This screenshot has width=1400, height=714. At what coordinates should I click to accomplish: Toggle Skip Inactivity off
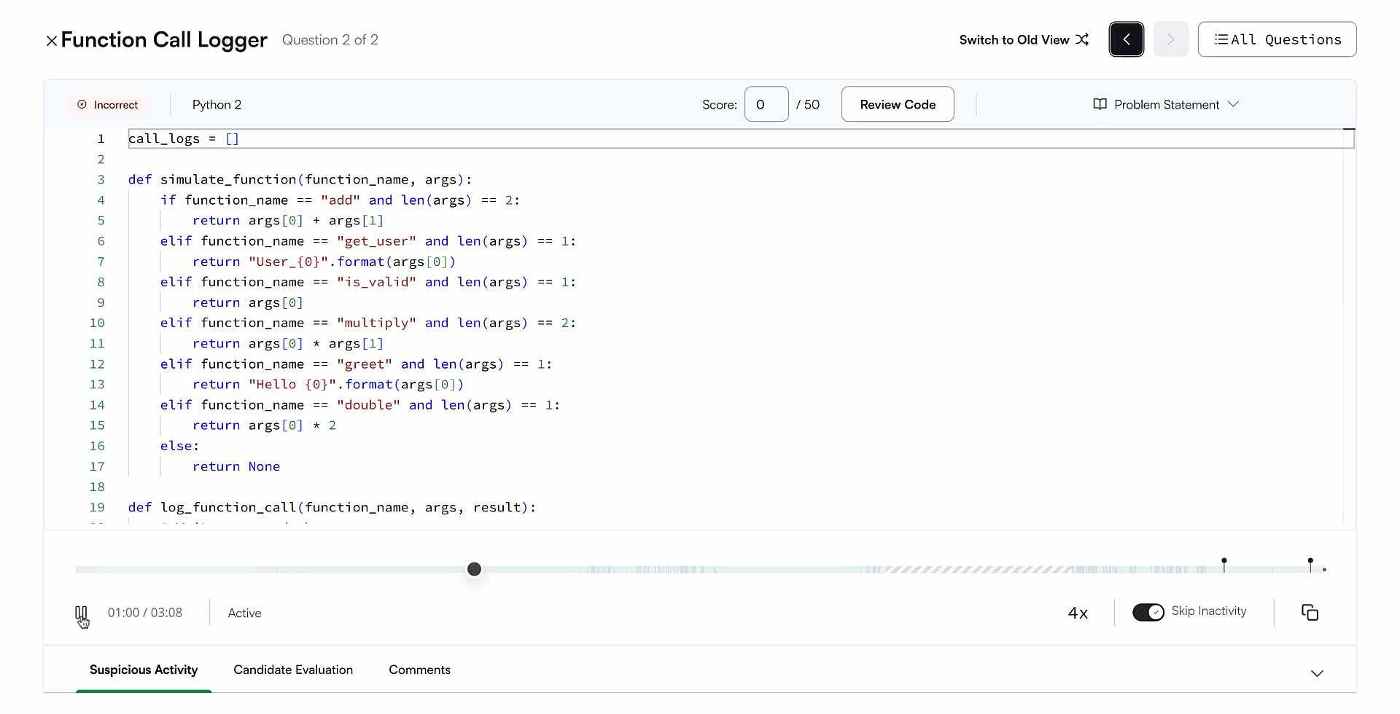(1148, 612)
